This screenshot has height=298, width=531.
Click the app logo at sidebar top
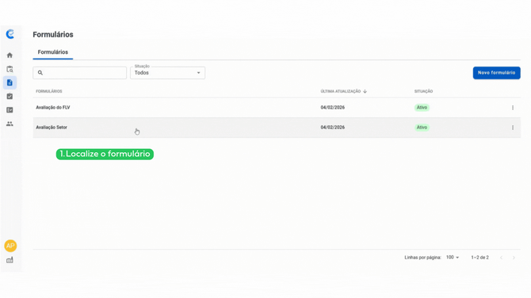(10, 34)
